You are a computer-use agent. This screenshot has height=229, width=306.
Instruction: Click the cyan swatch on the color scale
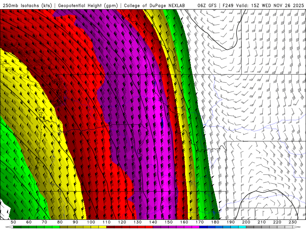(242, 227)
